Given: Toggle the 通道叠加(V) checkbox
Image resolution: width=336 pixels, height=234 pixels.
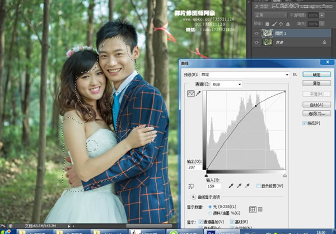Looking at the screenshot, I should (x=200, y=222).
